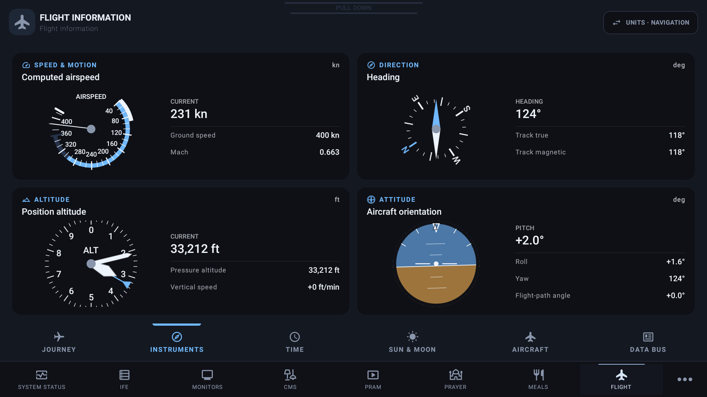Image resolution: width=707 pixels, height=397 pixels.
Task: Select the Flight tab in bottom bar
Action: tap(621, 380)
